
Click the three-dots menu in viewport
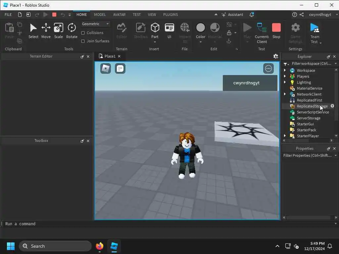pyautogui.click(x=268, y=68)
